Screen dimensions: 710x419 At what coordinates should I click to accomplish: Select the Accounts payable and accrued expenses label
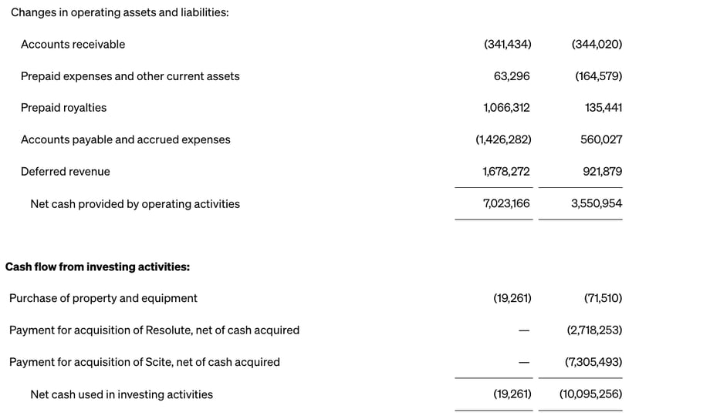(125, 140)
